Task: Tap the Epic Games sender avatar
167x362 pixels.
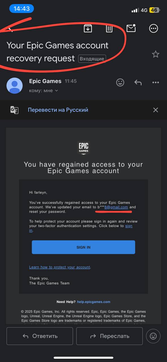Action: tap(15, 85)
